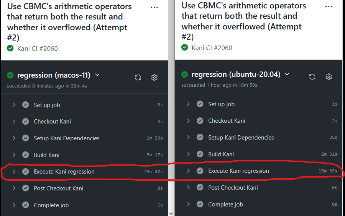Select right Execute Kani regression step label
The width and height of the screenshot is (345, 216).
click(238, 171)
